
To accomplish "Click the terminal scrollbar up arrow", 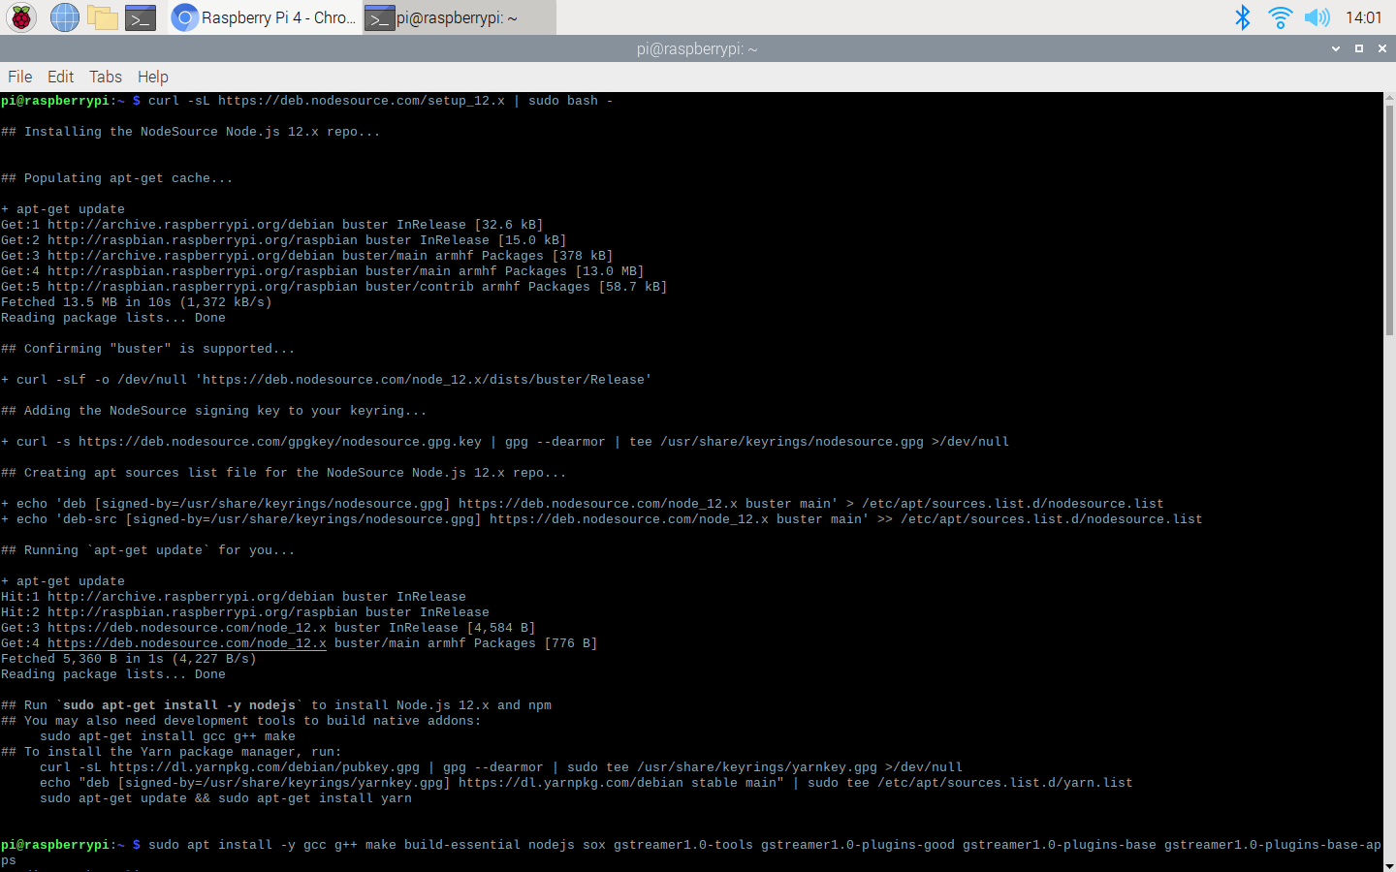I will [1389, 97].
